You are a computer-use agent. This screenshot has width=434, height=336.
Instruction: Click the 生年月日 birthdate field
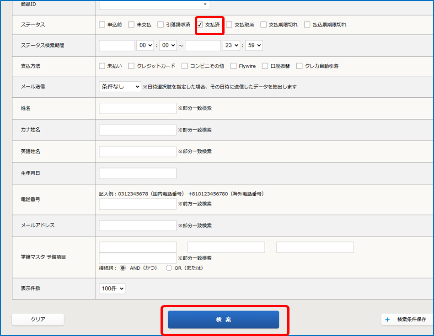[137, 173]
